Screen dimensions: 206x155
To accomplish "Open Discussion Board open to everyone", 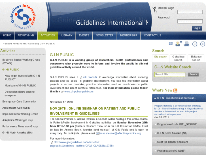I will tap(20, 94).
